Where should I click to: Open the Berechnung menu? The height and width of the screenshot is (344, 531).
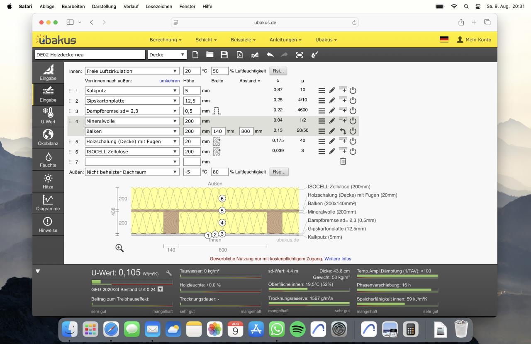pos(166,40)
